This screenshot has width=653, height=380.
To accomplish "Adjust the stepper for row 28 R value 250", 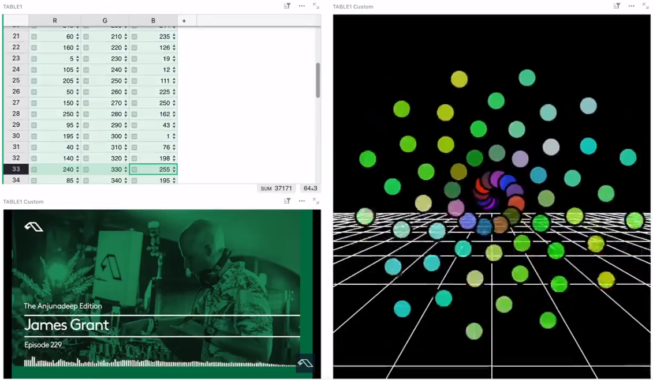I will click(77, 114).
